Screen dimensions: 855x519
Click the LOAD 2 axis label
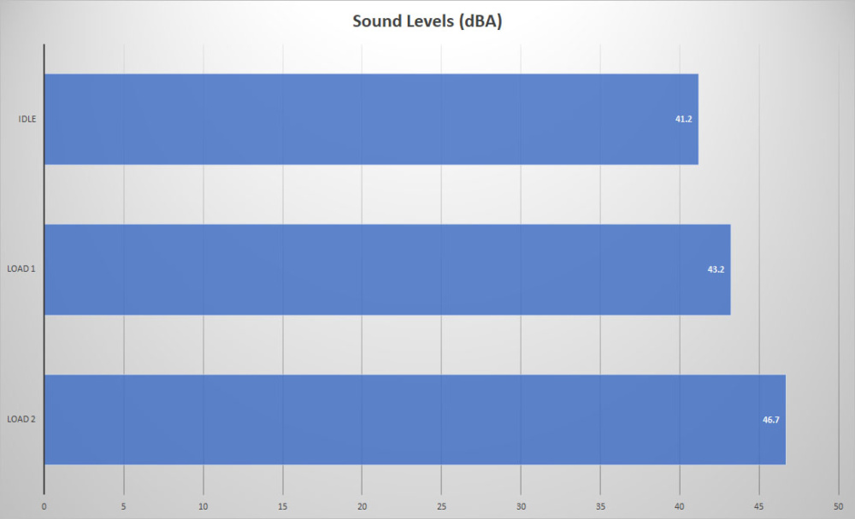[x=21, y=419]
